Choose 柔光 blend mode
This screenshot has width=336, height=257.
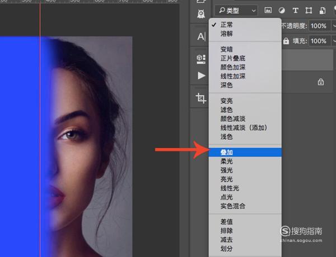245,161
